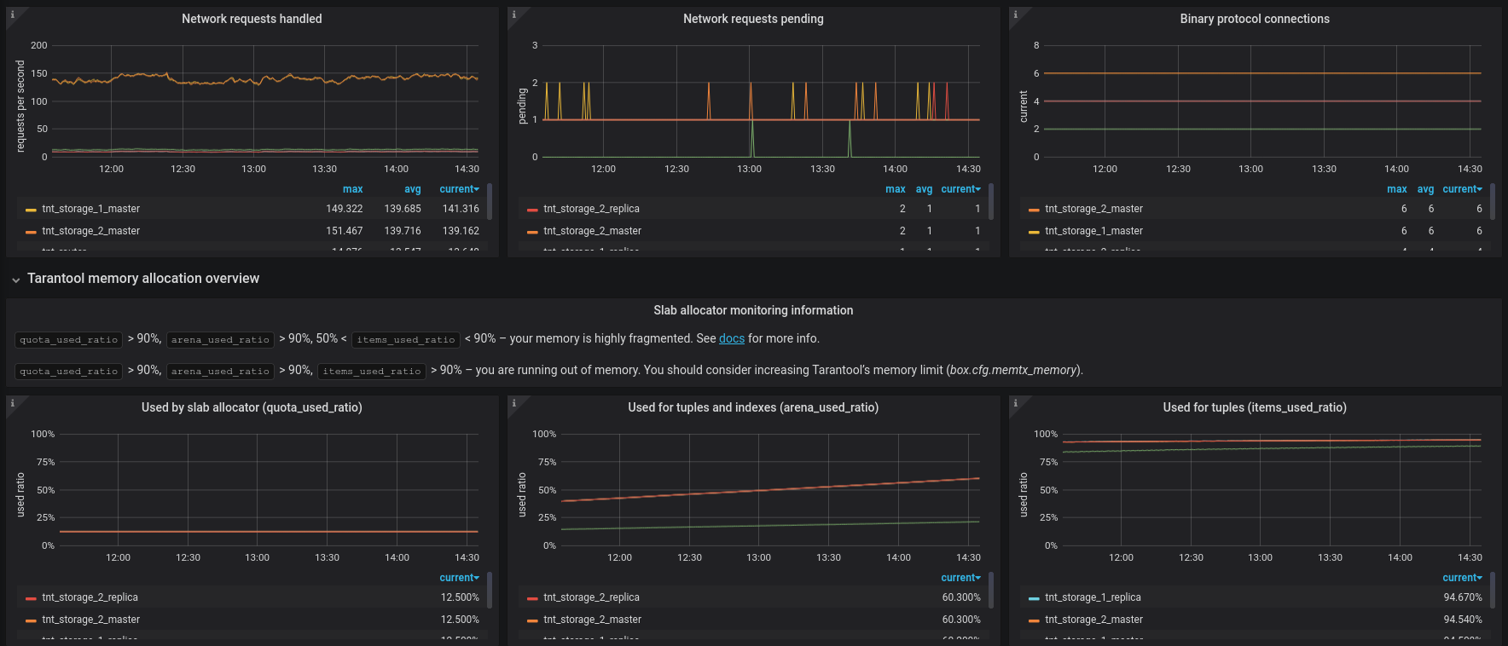Viewport: 1508px width, 646px height.
Task: Toggle tnt_storage_2_master series in requests handled
Action: [90, 231]
